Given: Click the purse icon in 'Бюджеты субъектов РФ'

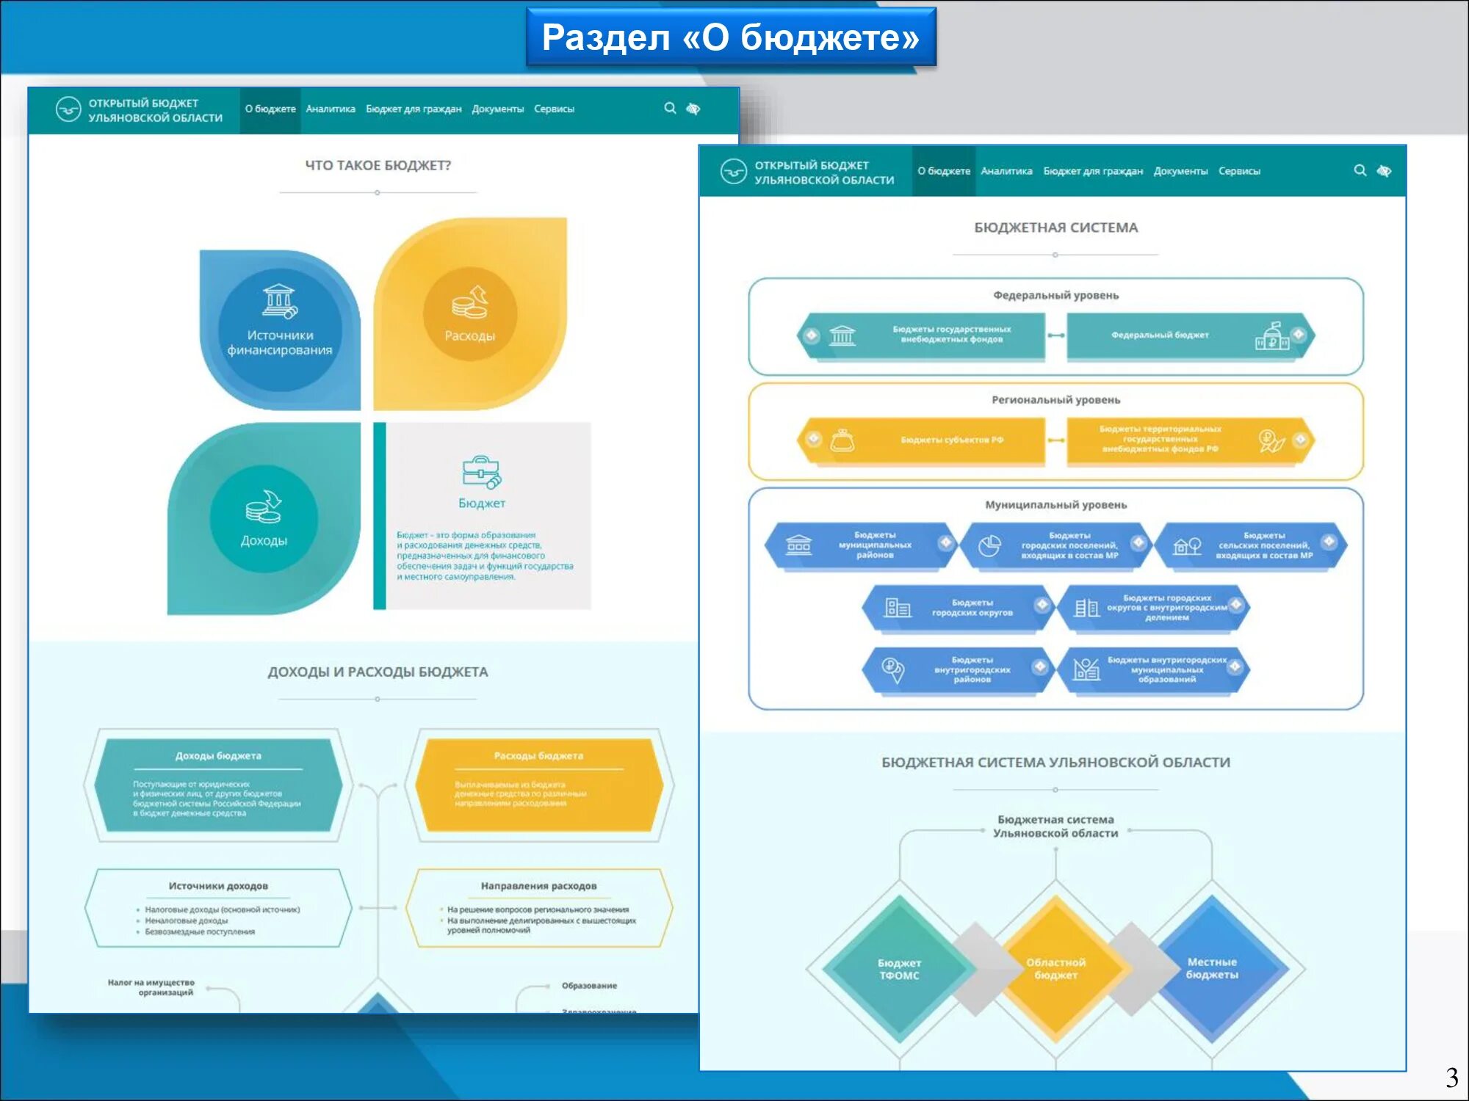Looking at the screenshot, I should (x=842, y=440).
